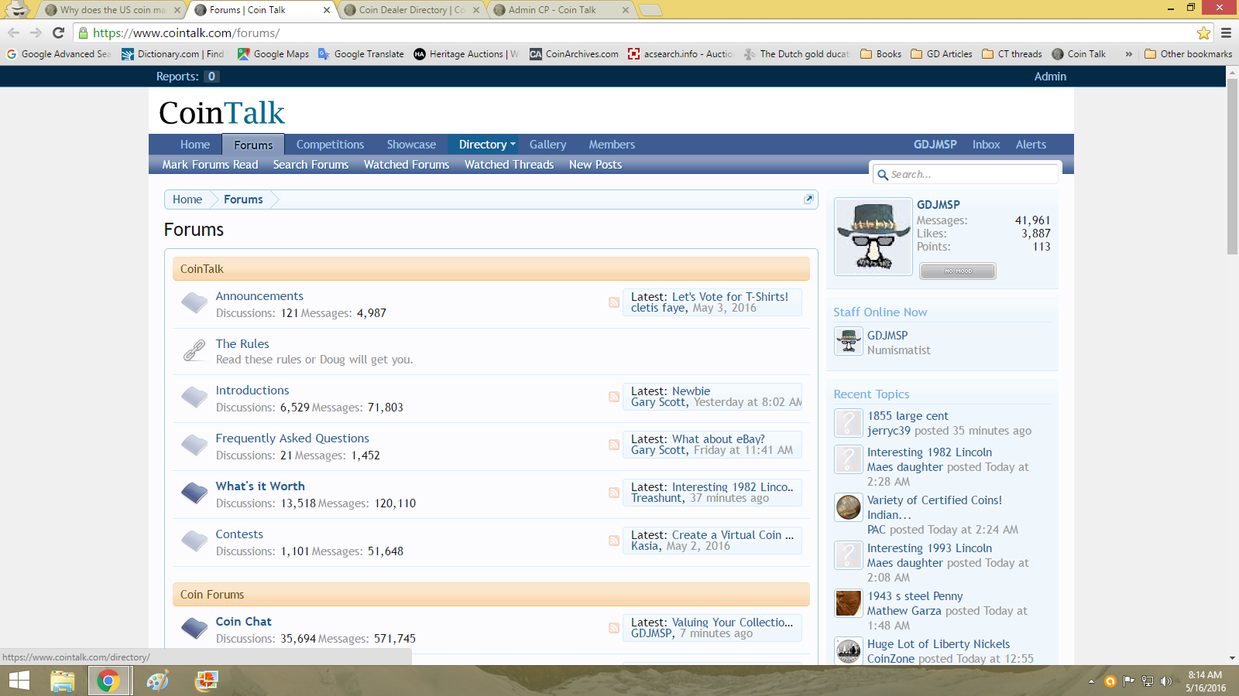Open GDJMSP profile avatar in sidebar
The width and height of the screenshot is (1239, 696).
point(873,236)
